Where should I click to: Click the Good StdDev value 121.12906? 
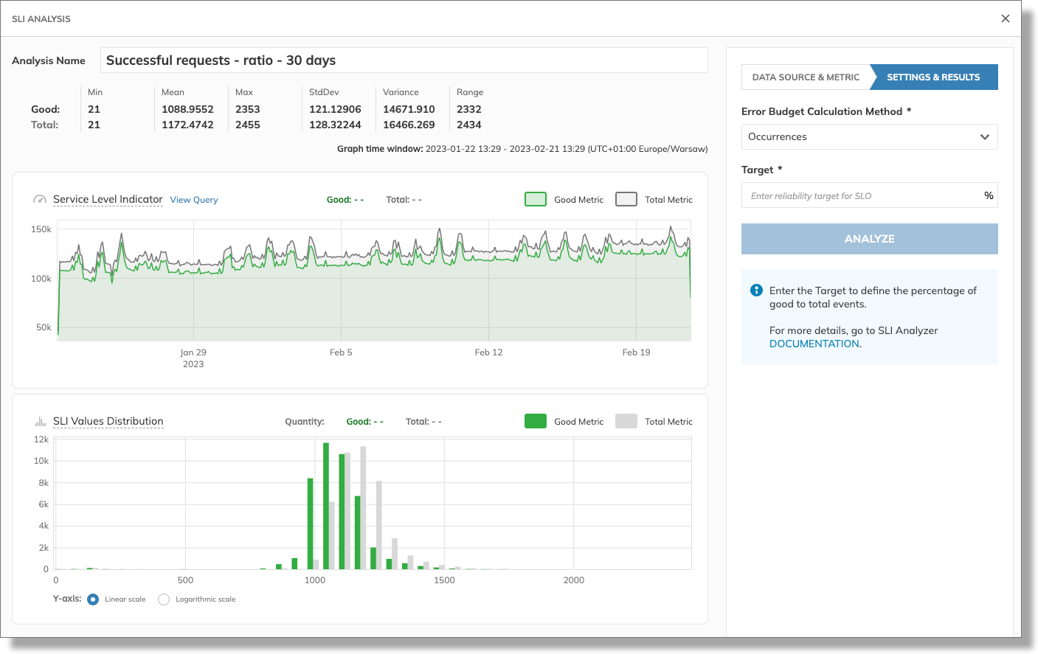(335, 109)
